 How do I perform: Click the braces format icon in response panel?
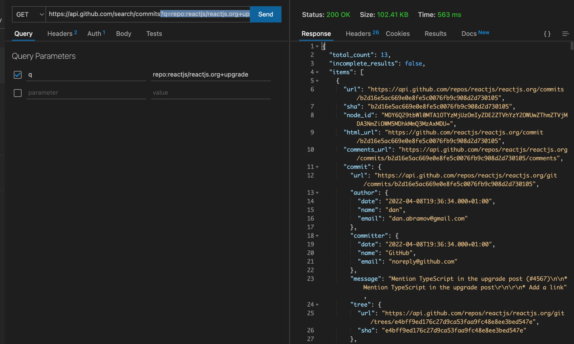tap(547, 34)
